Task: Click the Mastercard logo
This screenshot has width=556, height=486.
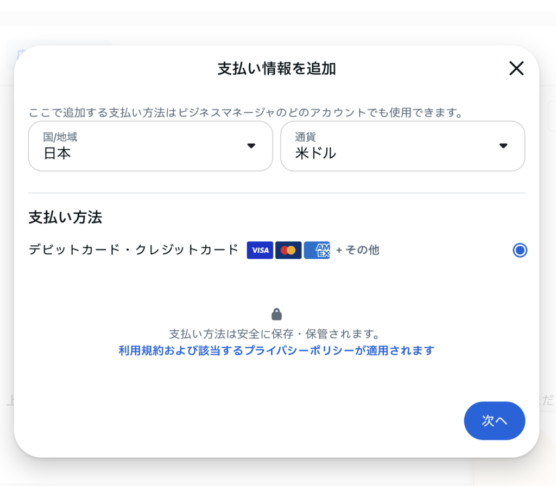Action: (288, 250)
